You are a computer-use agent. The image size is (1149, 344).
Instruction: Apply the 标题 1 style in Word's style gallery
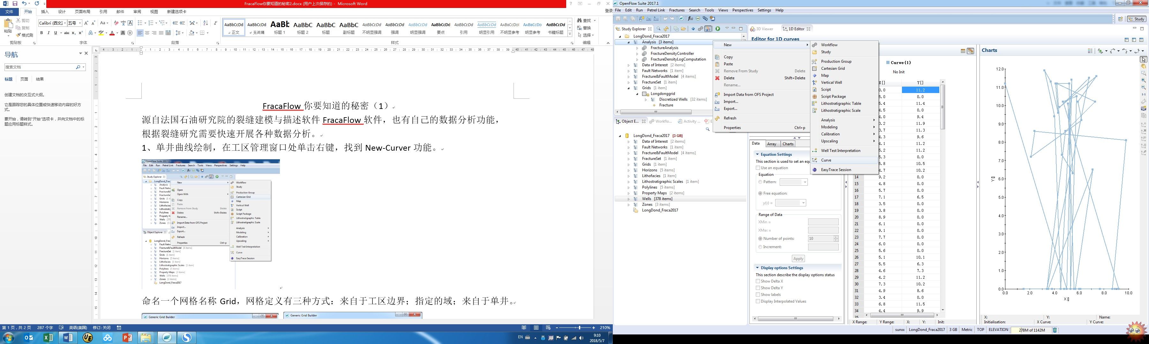point(280,27)
